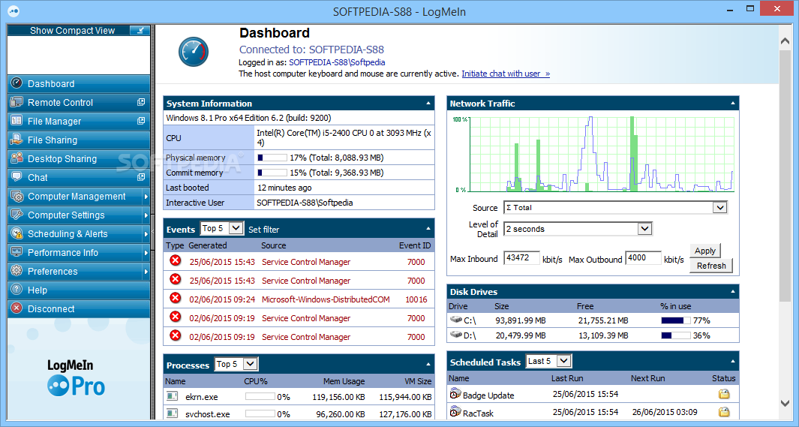The image size is (799, 427).
Task: Click the Set filter link
Action: [264, 230]
